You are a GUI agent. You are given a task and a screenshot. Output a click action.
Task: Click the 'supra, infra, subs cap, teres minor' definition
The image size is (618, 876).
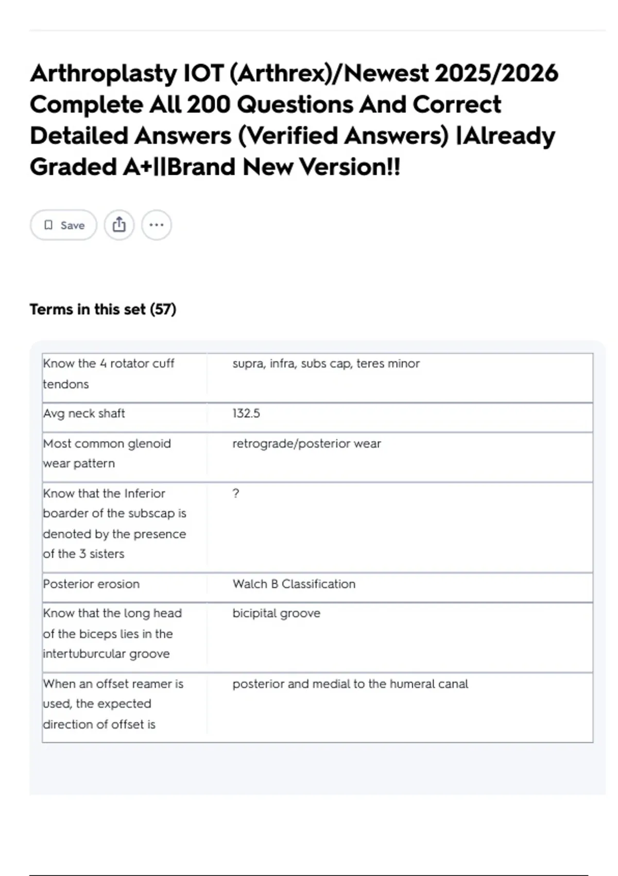326,364
